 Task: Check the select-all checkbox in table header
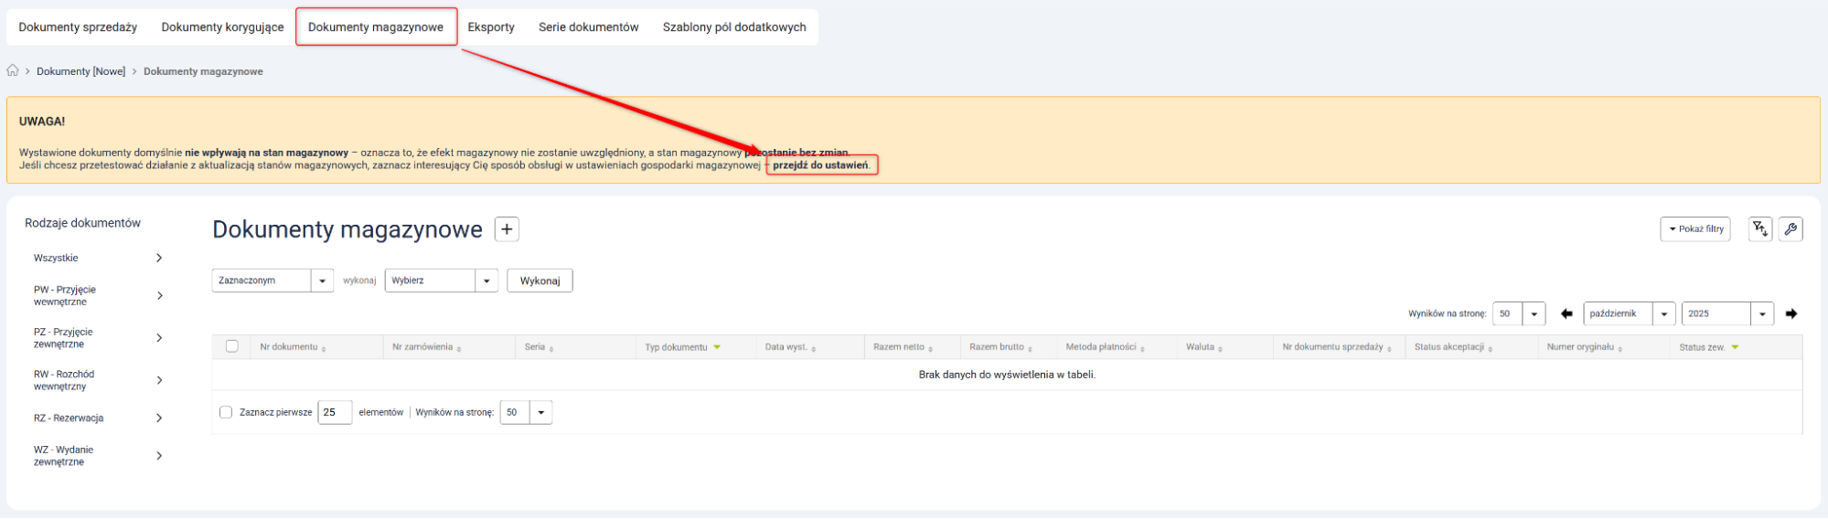[232, 346]
